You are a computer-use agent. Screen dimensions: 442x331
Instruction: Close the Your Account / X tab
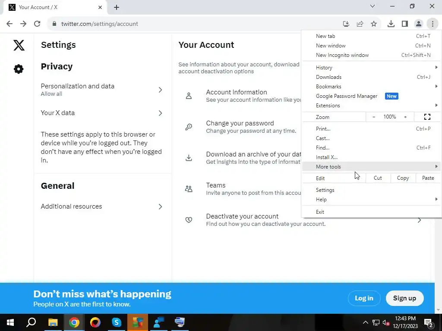tap(100, 7)
